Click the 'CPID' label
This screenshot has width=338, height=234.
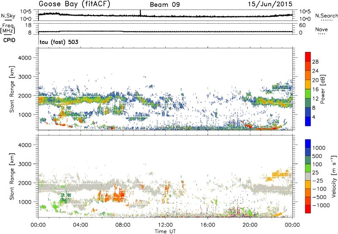(x=9, y=40)
